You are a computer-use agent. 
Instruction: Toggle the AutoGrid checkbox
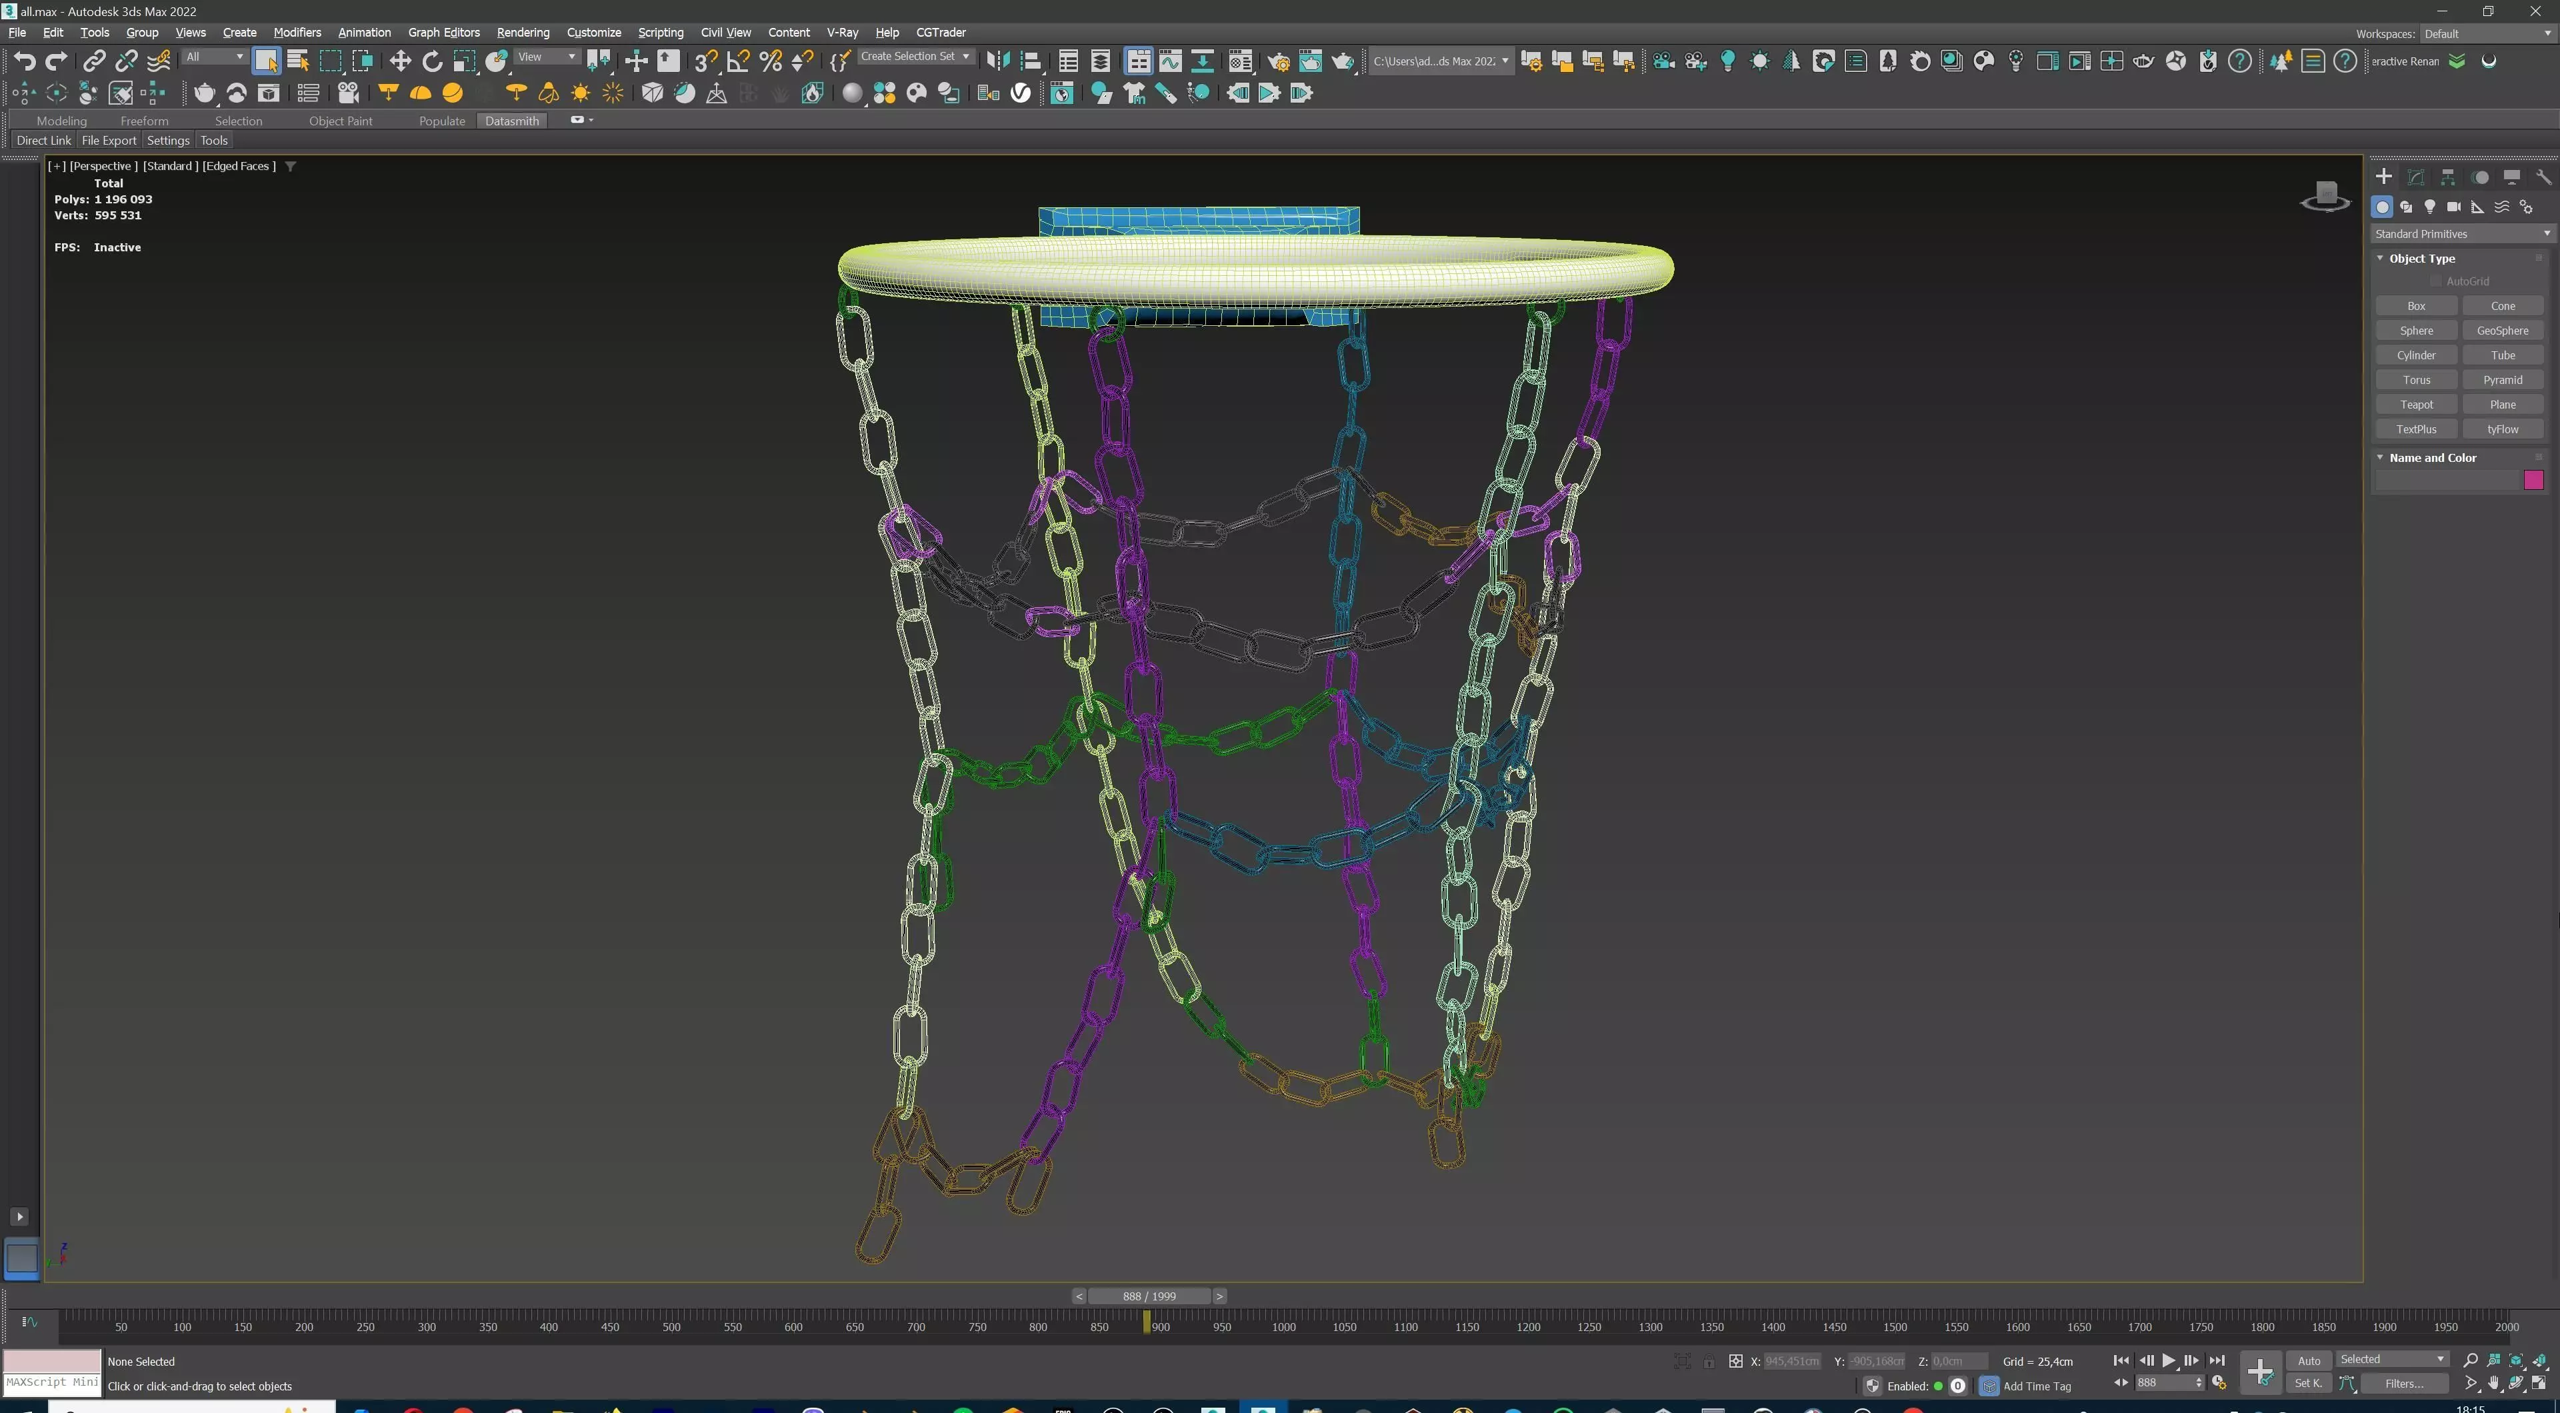(x=2436, y=281)
